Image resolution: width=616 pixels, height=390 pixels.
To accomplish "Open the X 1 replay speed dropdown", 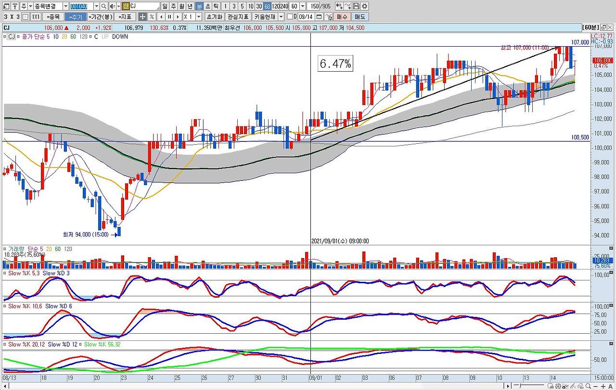I will pos(199,16).
